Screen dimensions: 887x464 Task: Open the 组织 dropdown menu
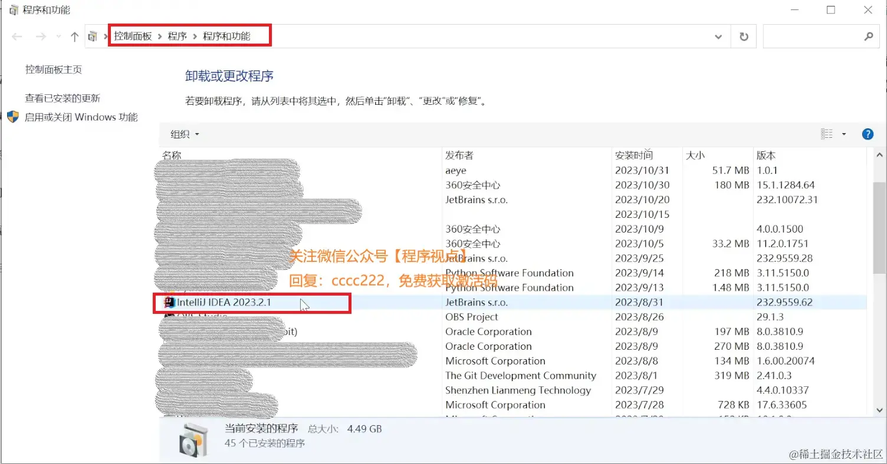click(185, 134)
